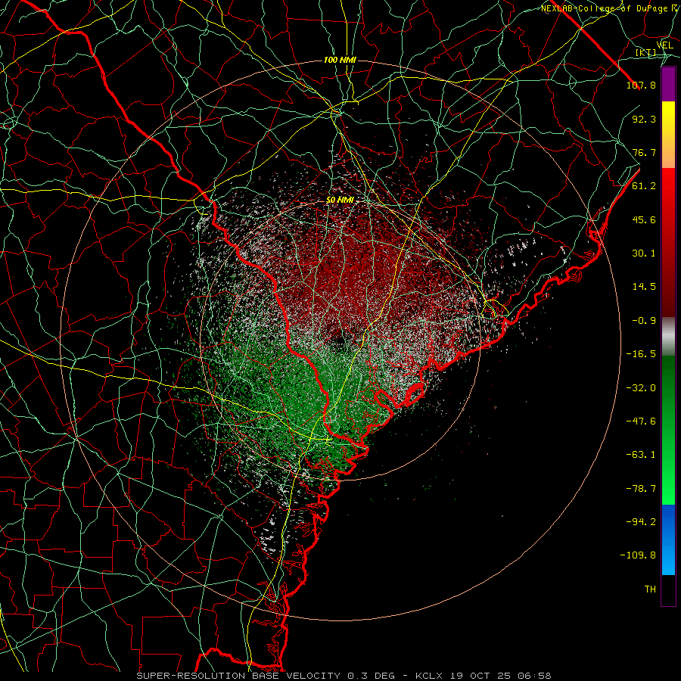Click the 92.3 velocity scale value
Viewport: 681px width, 681px height.
point(644,119)
